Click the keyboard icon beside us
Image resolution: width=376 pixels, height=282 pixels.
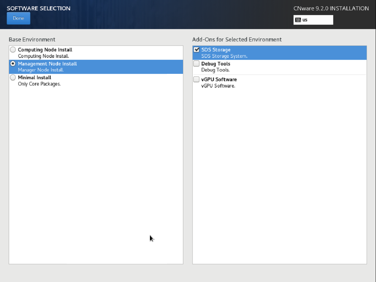(298, 20)
